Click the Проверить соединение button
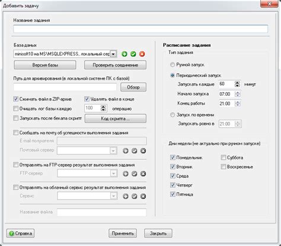This screenshot has height=246, width=281. [116, 65]
